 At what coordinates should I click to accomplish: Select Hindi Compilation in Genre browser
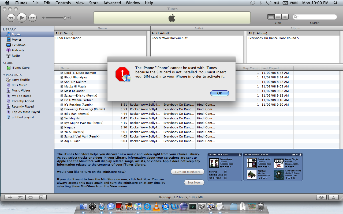pos(68,38)
